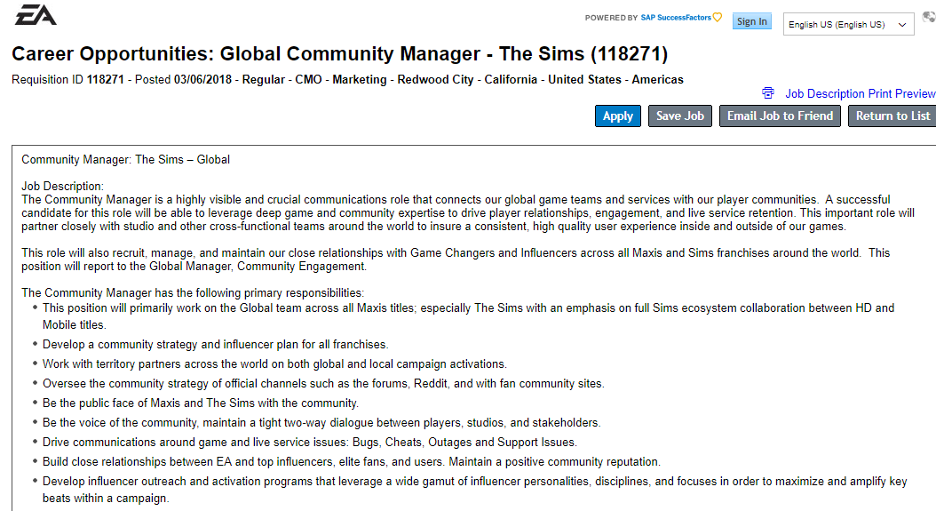Click 'The Community Manager has the following primary responsibilities' line
This screenshot has width=936, height=511.
193,293
